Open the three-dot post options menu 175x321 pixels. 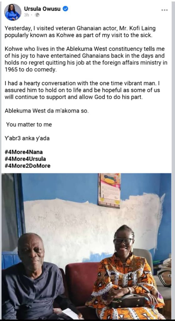(164, 10)
